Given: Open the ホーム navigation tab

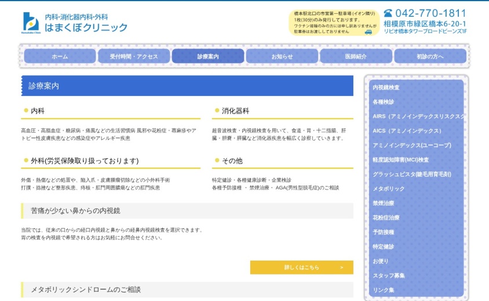Looking at the screenshot, I should tap(60, 56).
